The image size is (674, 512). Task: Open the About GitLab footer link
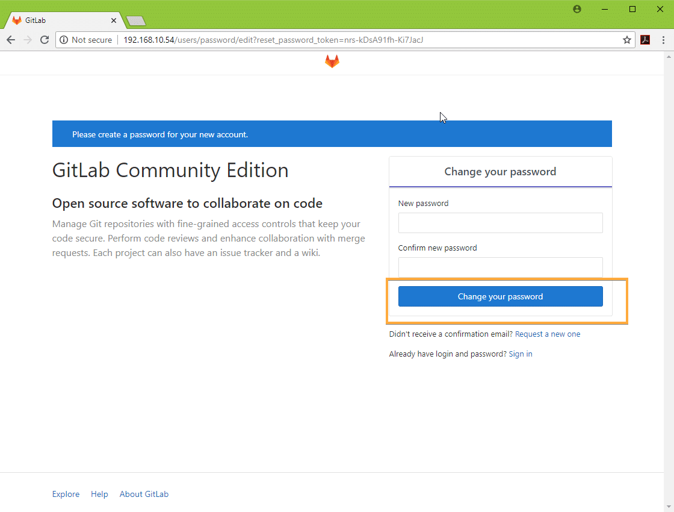click(144, 494)
